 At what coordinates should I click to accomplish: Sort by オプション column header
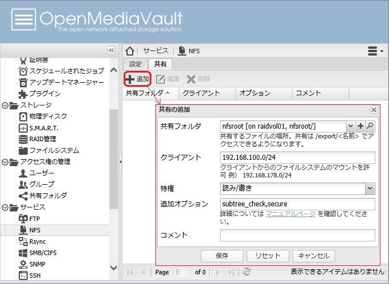264,94
